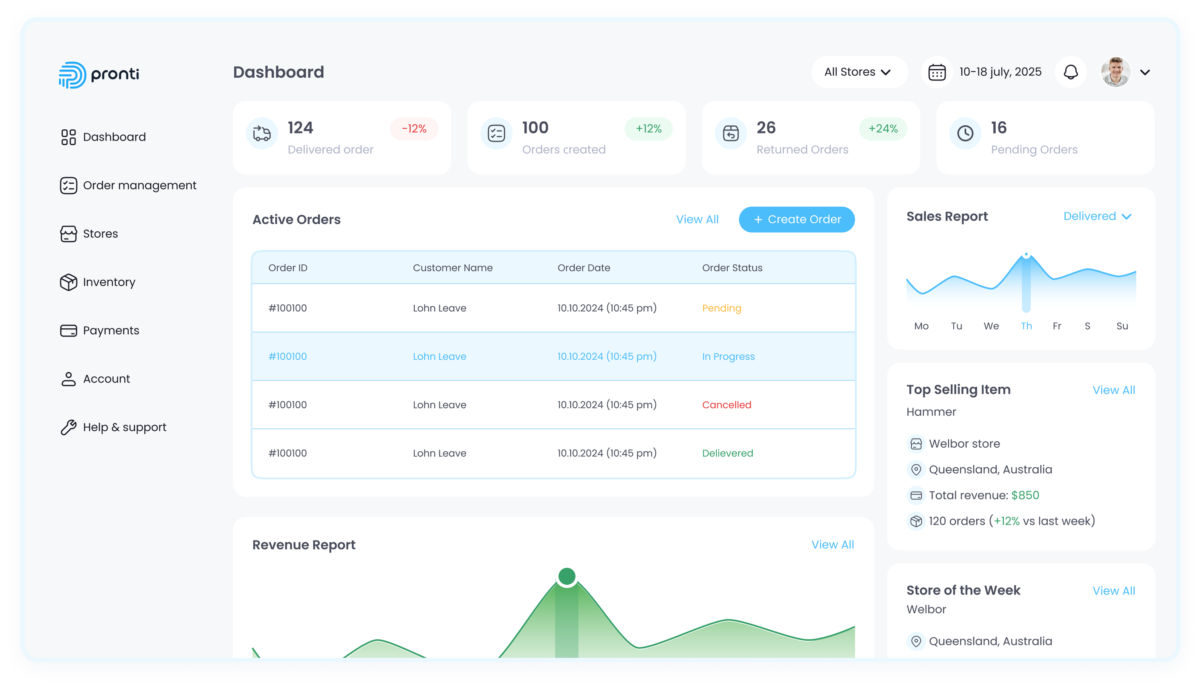
Task: Expand the All Stores dropdown
Action: tap(858, 72)
